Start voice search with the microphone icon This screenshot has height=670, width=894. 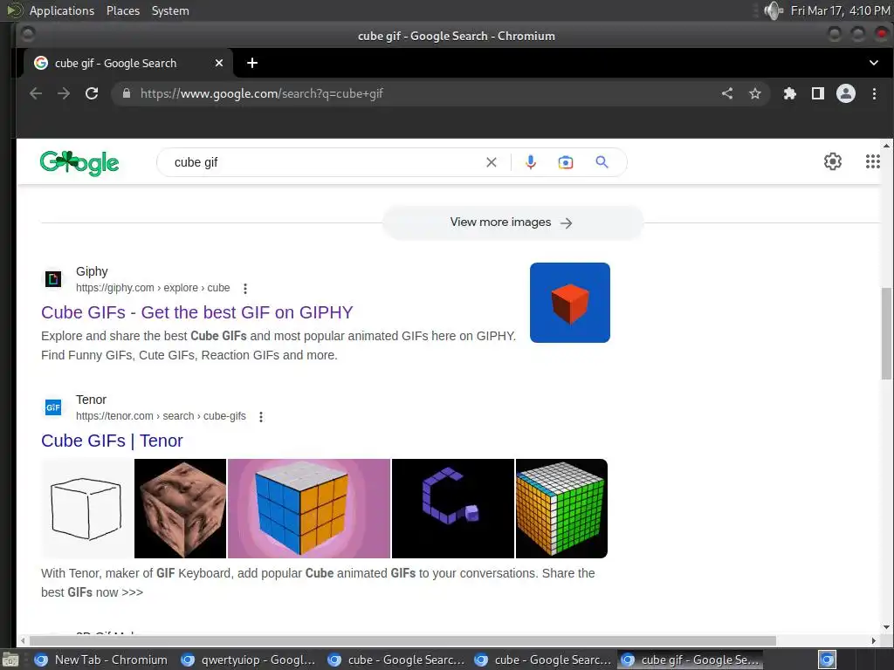[x=530, y=162]
